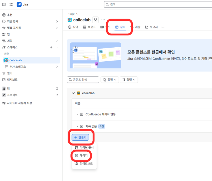Click the 이름 column header
This screenshot has height=181, width=212.
pyautogui.click(x=78, y=103)
